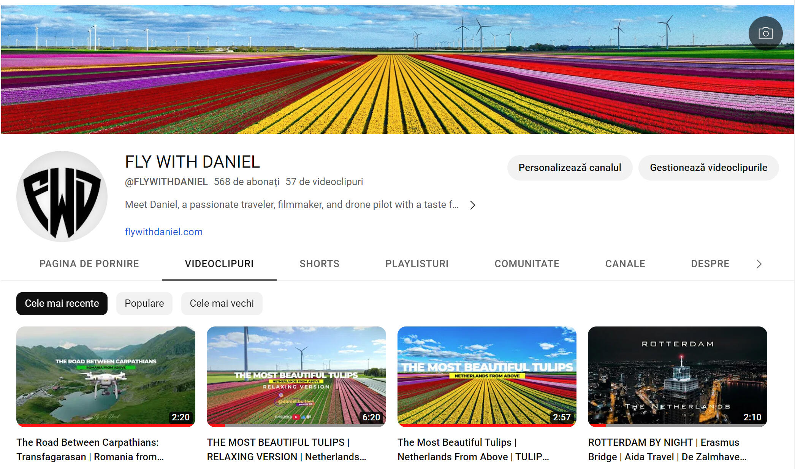
Task: Open the Despre tab
Action: [x=710, y=264]
